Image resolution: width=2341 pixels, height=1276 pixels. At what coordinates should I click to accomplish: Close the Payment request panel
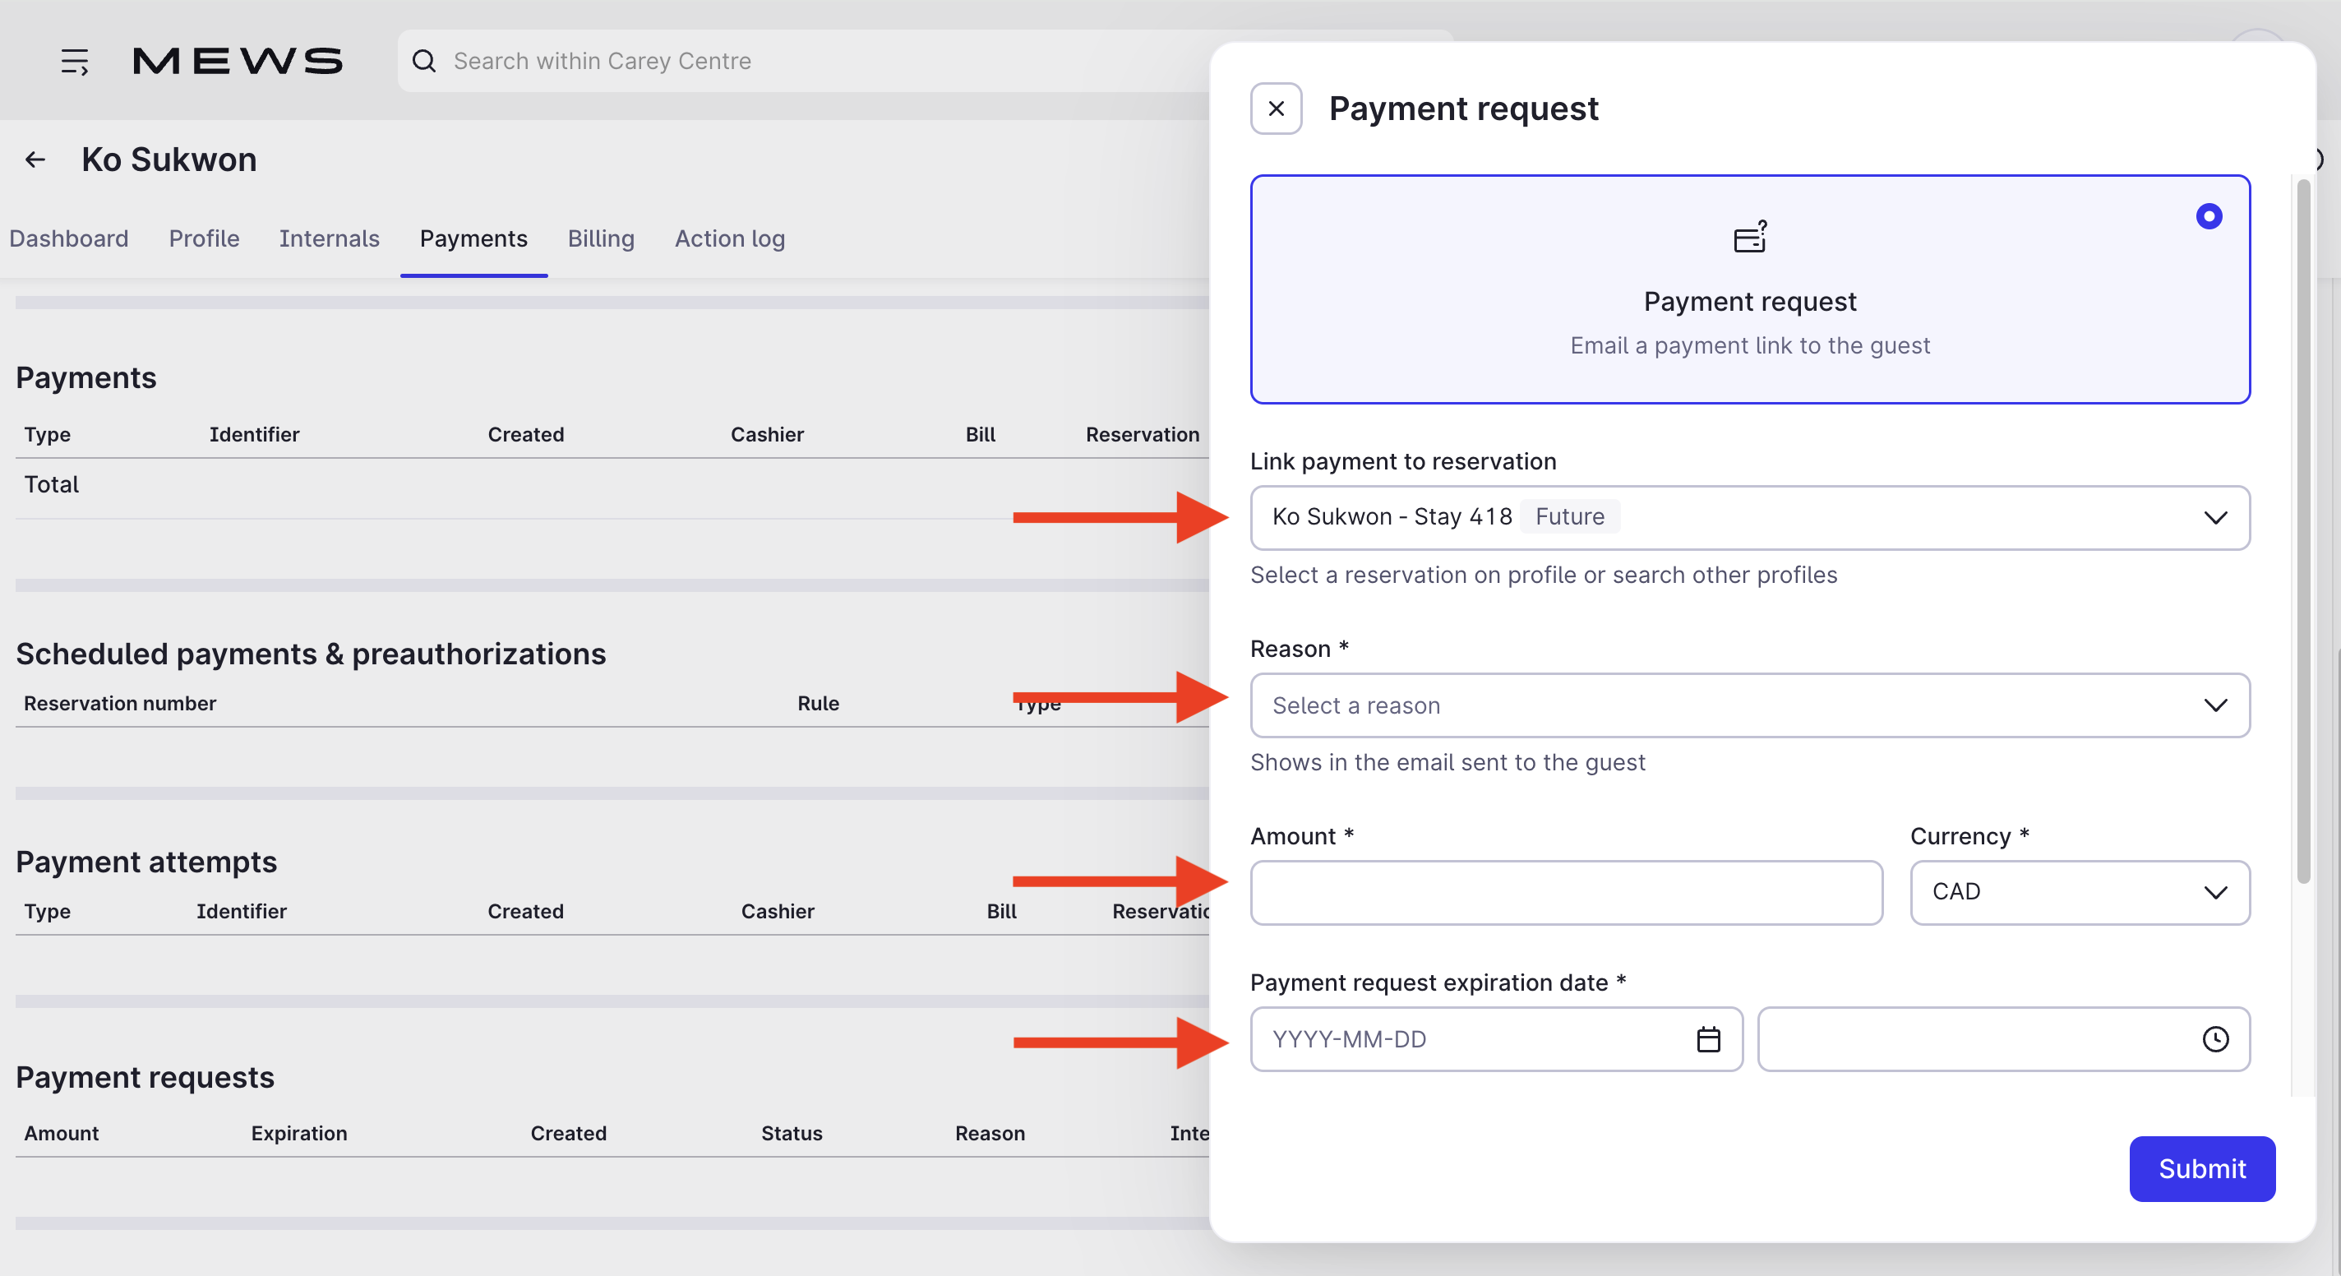pos(1276,109)
